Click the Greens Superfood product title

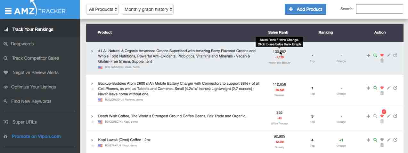177,56
